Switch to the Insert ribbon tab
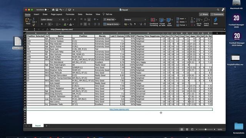 coord(37,14)
